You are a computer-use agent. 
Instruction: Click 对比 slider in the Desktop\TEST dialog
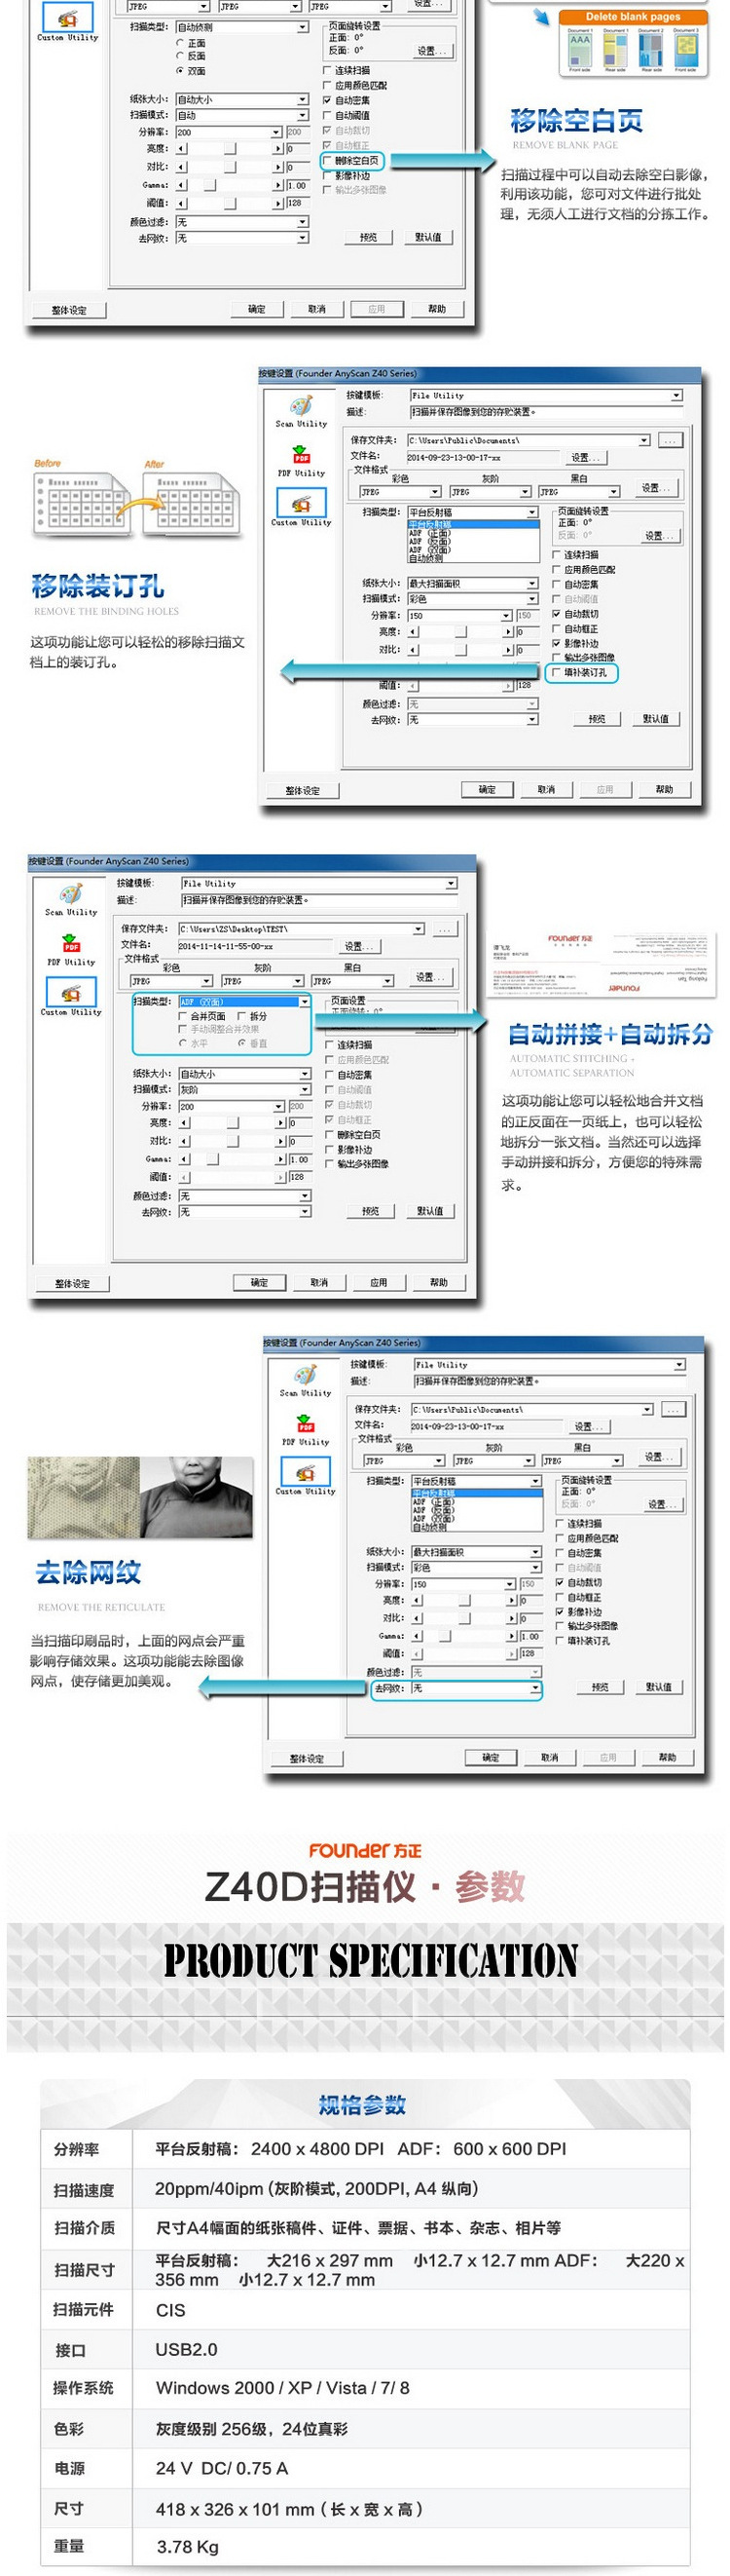click(234, 1141)
